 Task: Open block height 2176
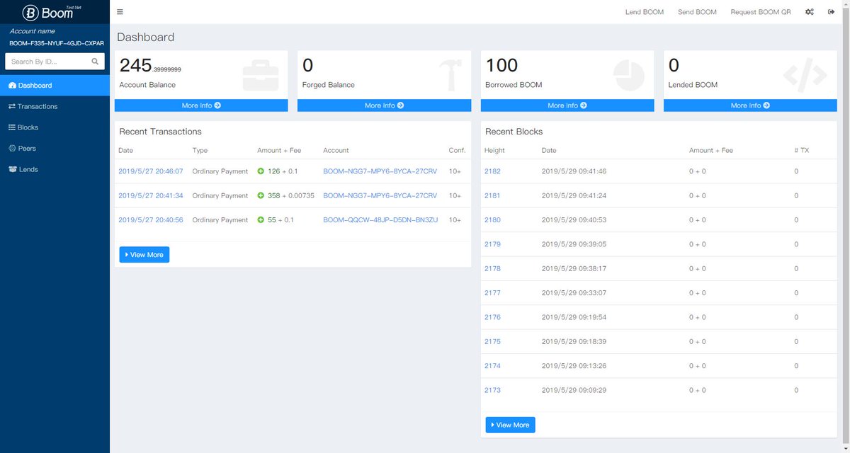(x=492, y=317)
